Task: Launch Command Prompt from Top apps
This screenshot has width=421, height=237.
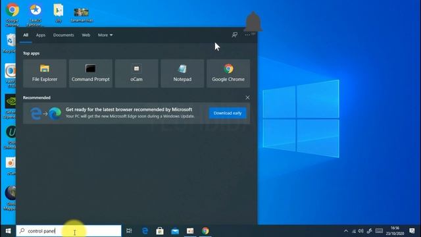Action: [91, 73]
